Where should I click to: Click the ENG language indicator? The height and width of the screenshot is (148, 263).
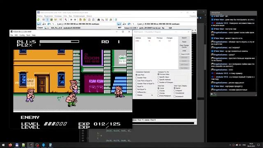[x=244, y=145]
